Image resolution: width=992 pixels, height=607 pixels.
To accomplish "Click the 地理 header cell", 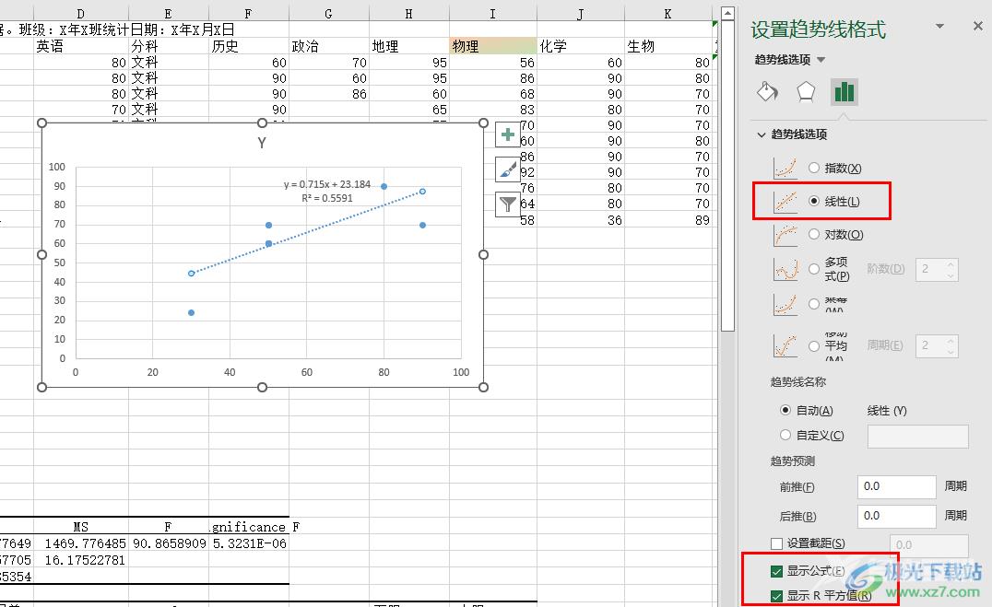I will point(408,46).
